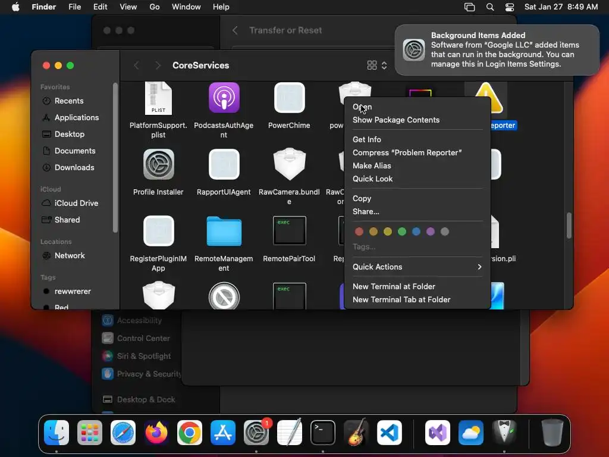609x457 pixels.
Task: Open Visual Studio from the Dock
Action: pos(437,433)
